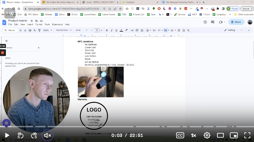The height and width of the screenshot is (142, 254).
Task: Open version history clock icon
Action: click(x=205, y=22)
